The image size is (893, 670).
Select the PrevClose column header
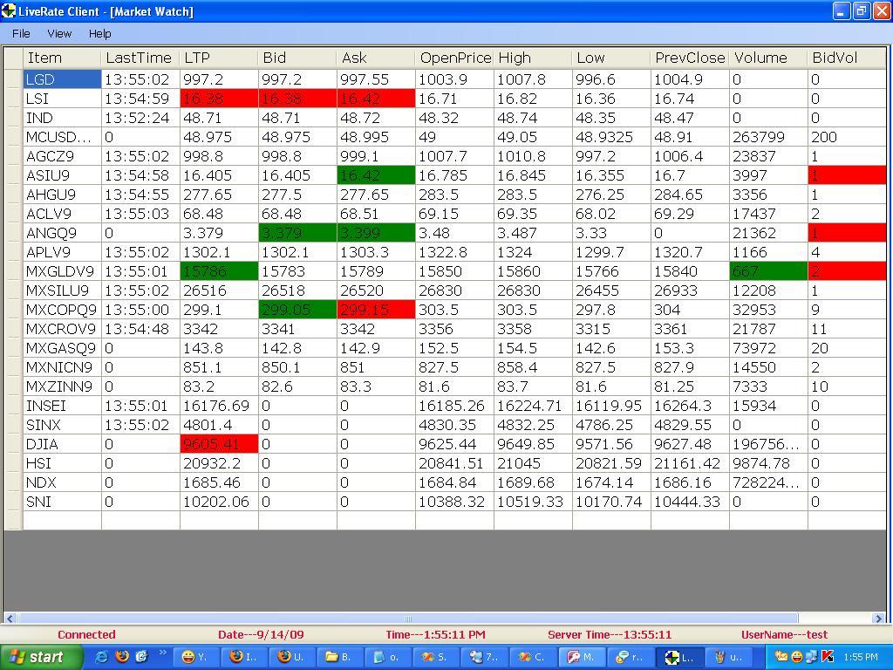689,58
